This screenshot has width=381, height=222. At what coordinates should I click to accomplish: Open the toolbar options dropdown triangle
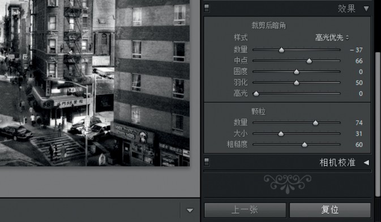tap(190, 210)
